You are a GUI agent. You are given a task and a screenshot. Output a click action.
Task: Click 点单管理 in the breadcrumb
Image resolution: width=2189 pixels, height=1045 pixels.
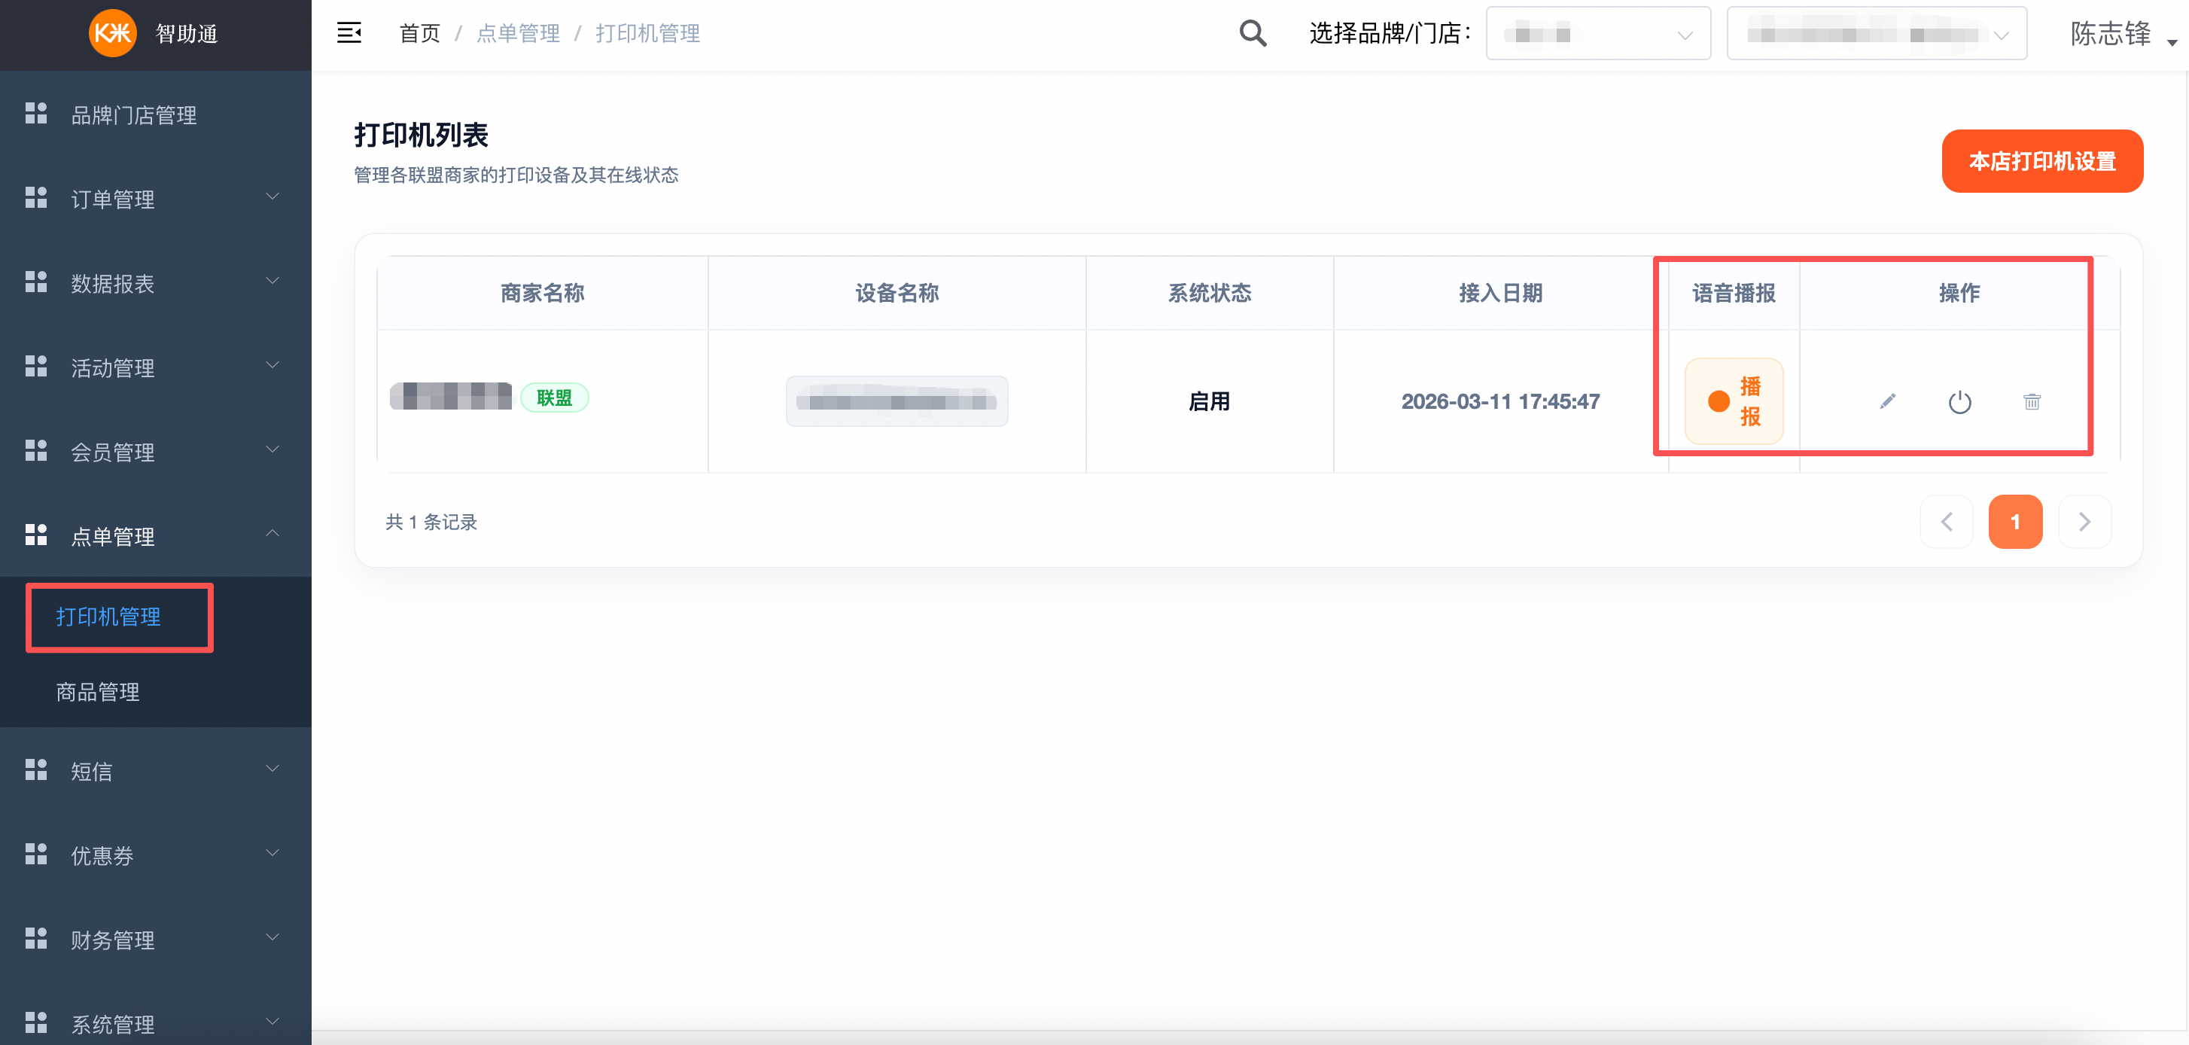pos(519,33)
